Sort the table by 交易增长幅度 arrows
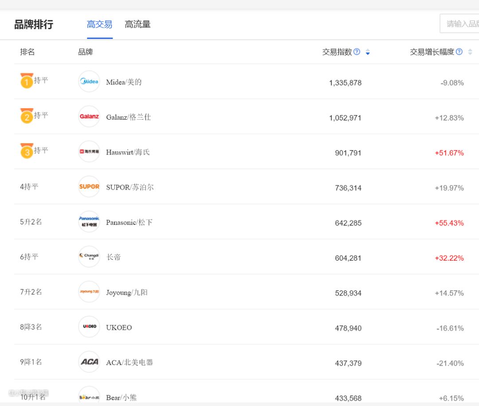The image size is (479, 406). click(x=470, y=52)
